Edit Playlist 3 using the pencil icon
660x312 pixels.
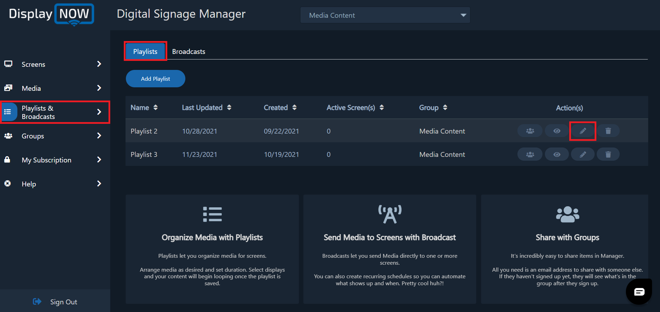pyautogui.click(x=583, y=154)
